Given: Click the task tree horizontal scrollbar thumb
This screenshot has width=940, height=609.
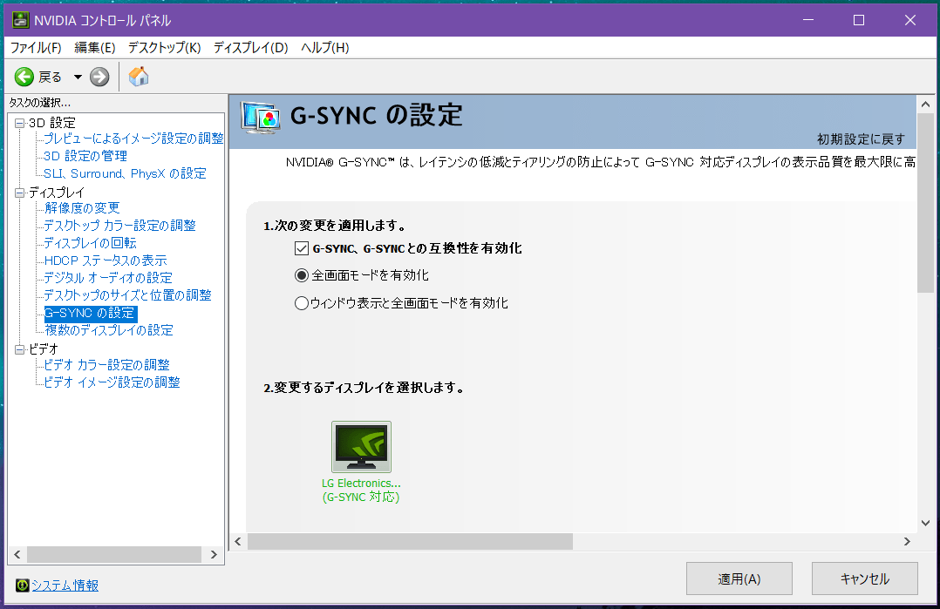Looking at the screenshot, I should click(x=114, y=554).
